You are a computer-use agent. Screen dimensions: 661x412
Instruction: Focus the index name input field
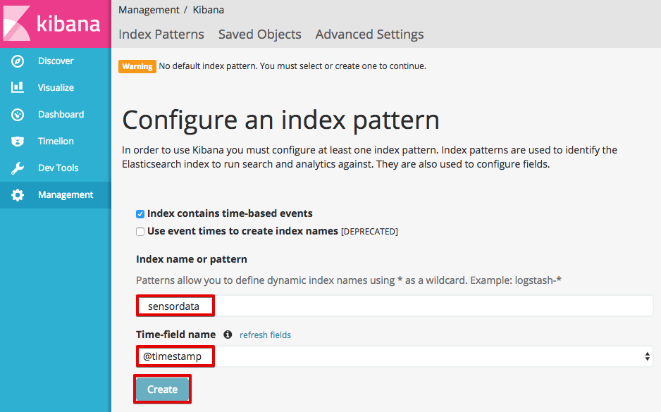tap(394, 306)
